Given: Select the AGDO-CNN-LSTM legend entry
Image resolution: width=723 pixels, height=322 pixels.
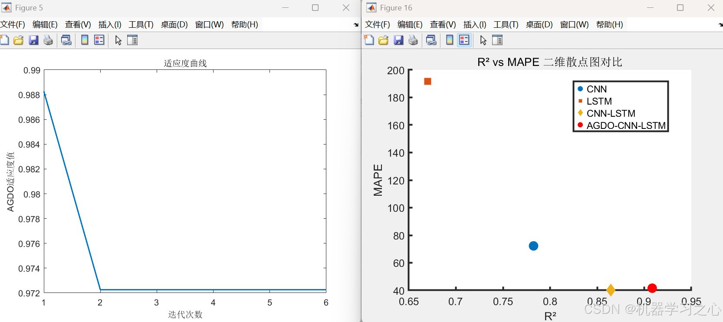Looking at the screenshot, I should tap(621, 125).
